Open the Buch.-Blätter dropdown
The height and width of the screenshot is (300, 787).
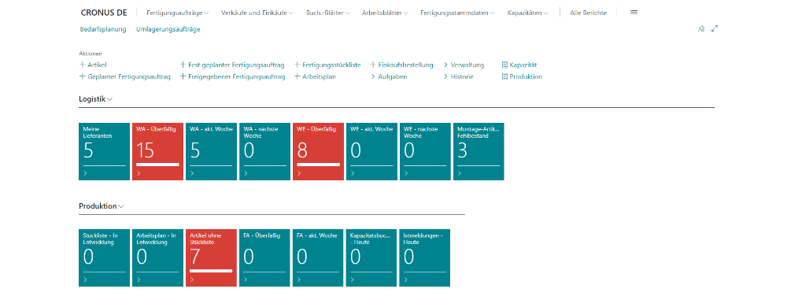(x=327, y=13)
